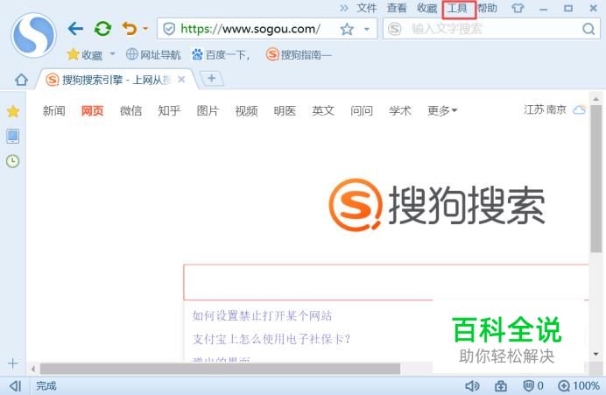Viewport: 606px width, 395px height.
Task: Go to 学术 search category
Action: 400,111
